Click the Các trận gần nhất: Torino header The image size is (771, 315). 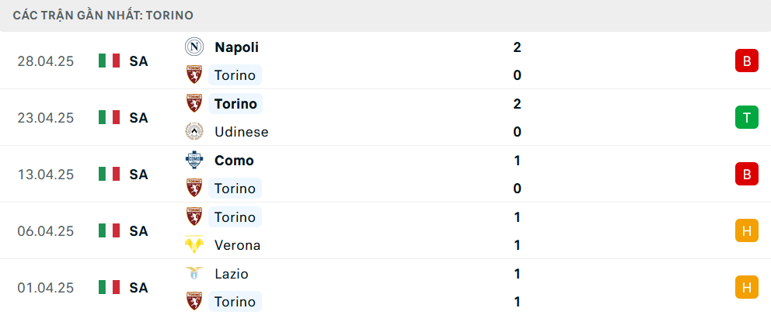point(103,16)
